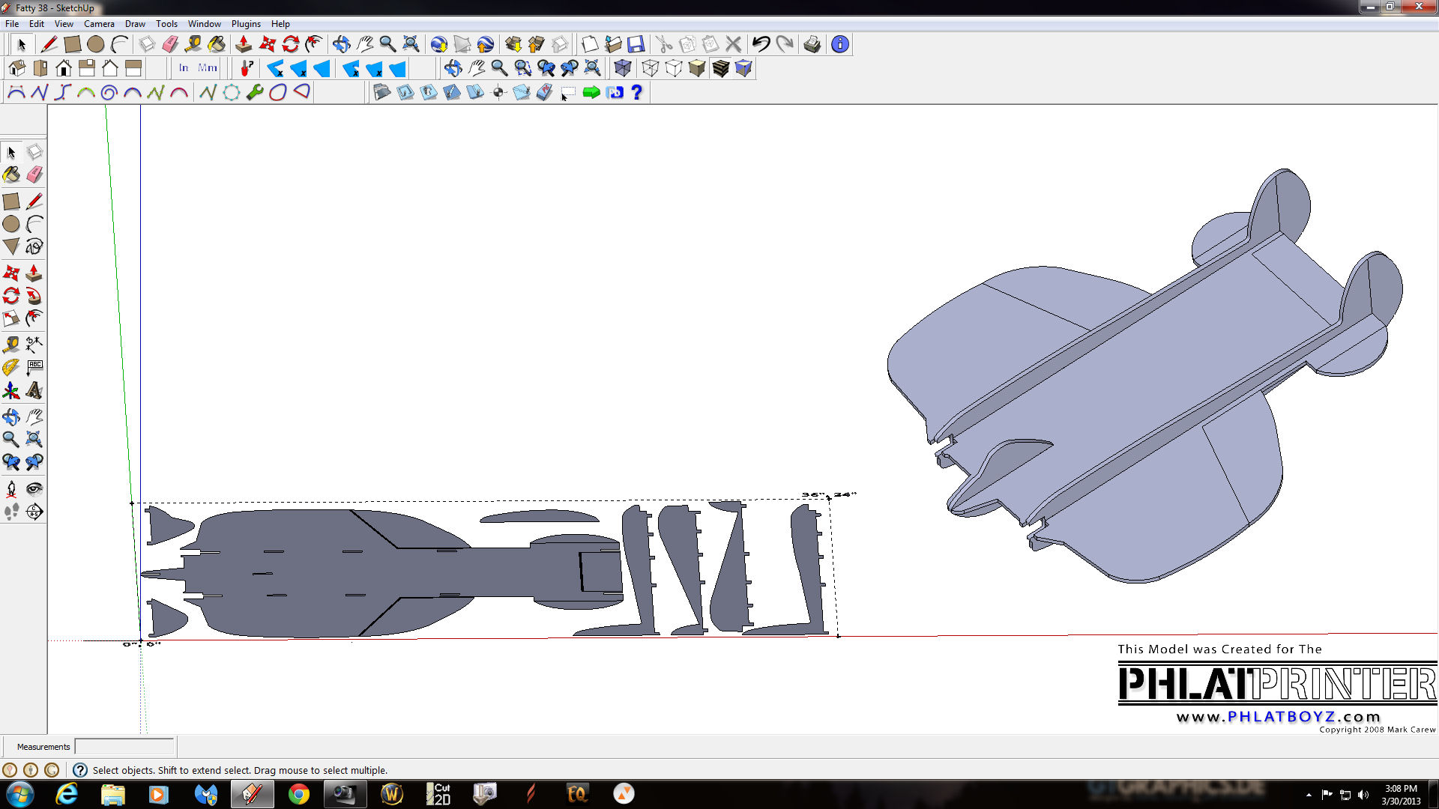Image resolution: width=1439 pixels, height=809 pixels.
Task: Open Google Chrome from the taskbar
Action: [298, 794]
